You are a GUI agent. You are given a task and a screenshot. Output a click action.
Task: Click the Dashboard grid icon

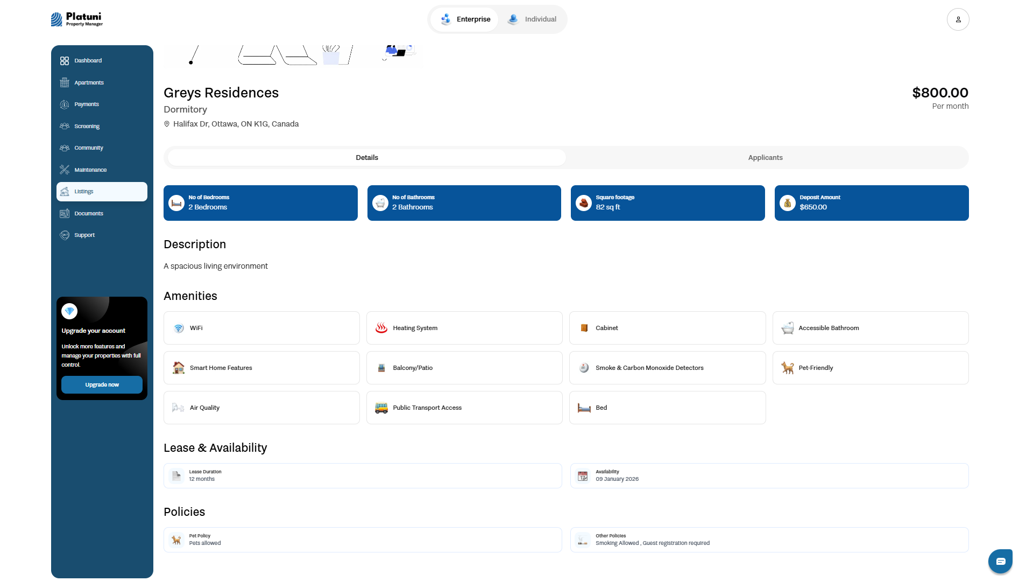pyautogui.click(x=65, y=61)
